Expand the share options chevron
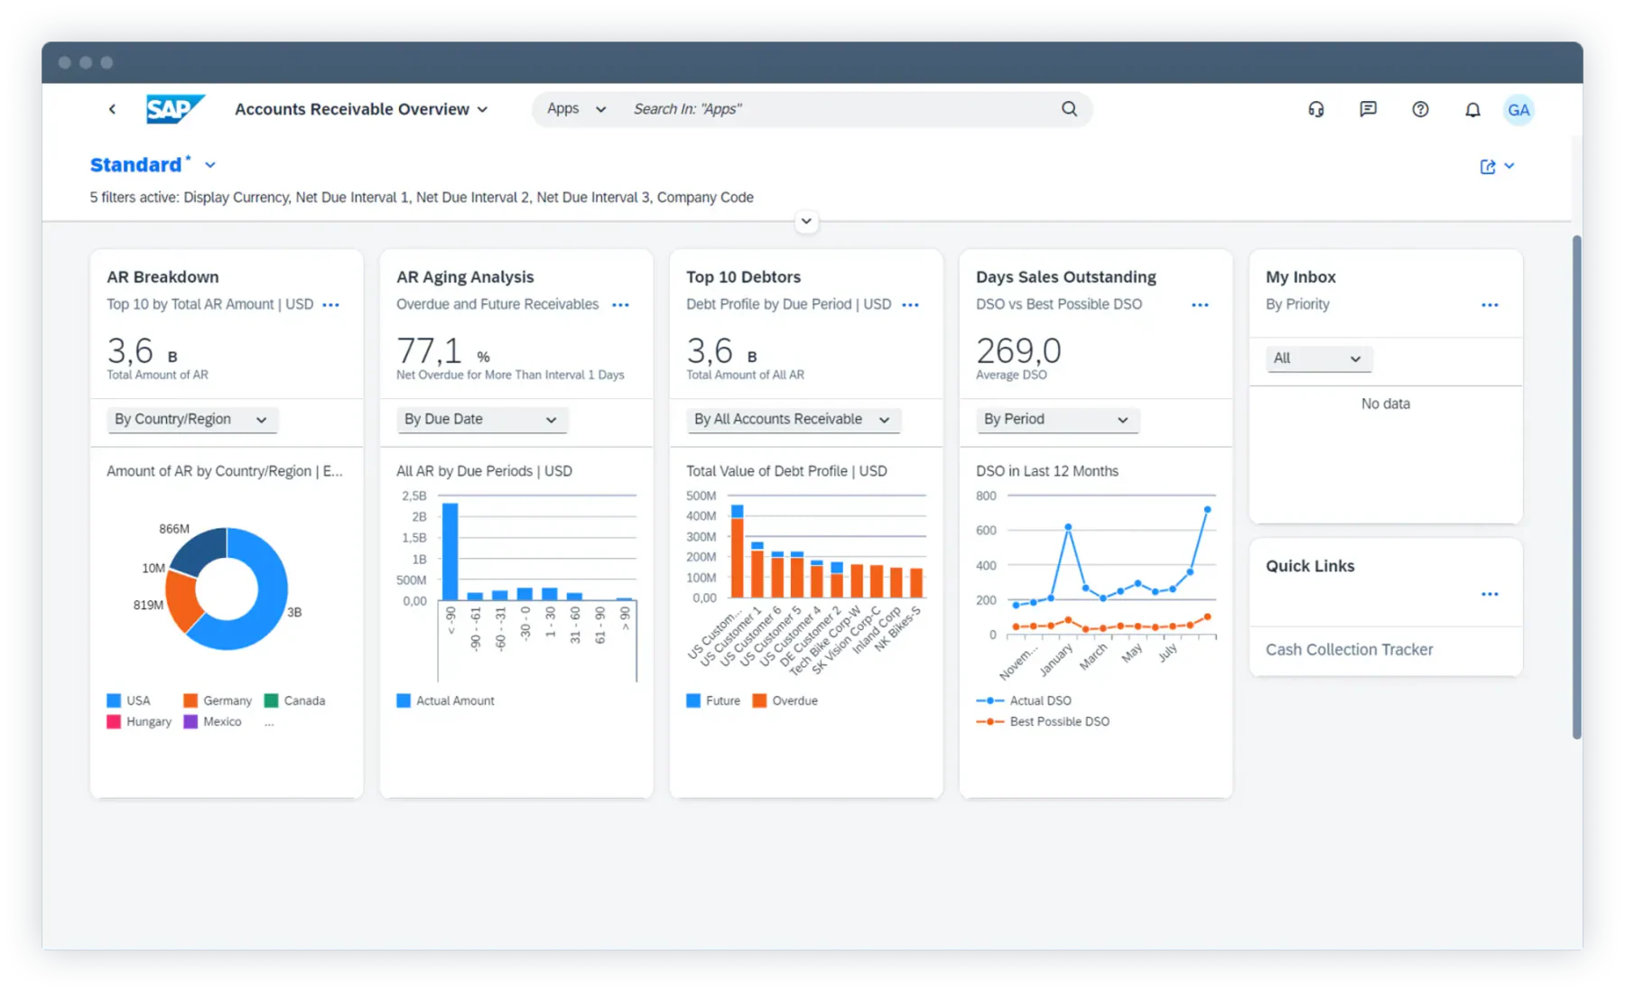Viewport: 1625px width, 992px height. coord(1509,166)
